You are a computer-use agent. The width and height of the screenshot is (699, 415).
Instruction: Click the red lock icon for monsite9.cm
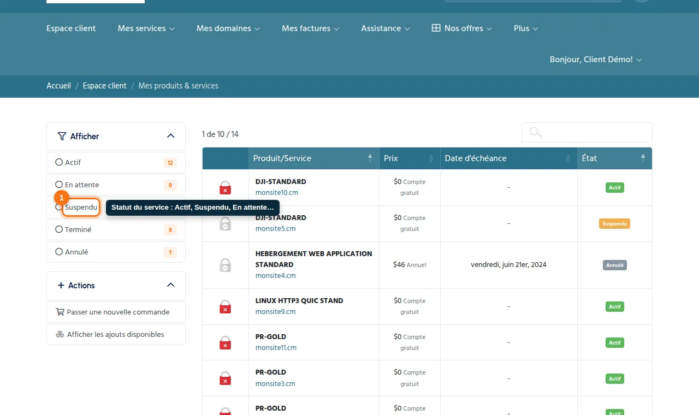pos(225,307)
